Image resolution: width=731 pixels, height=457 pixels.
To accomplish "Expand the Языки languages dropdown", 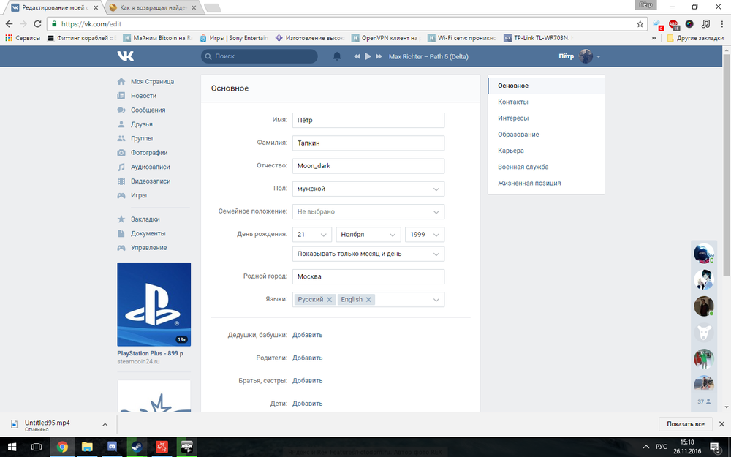I will click(436, 300).
